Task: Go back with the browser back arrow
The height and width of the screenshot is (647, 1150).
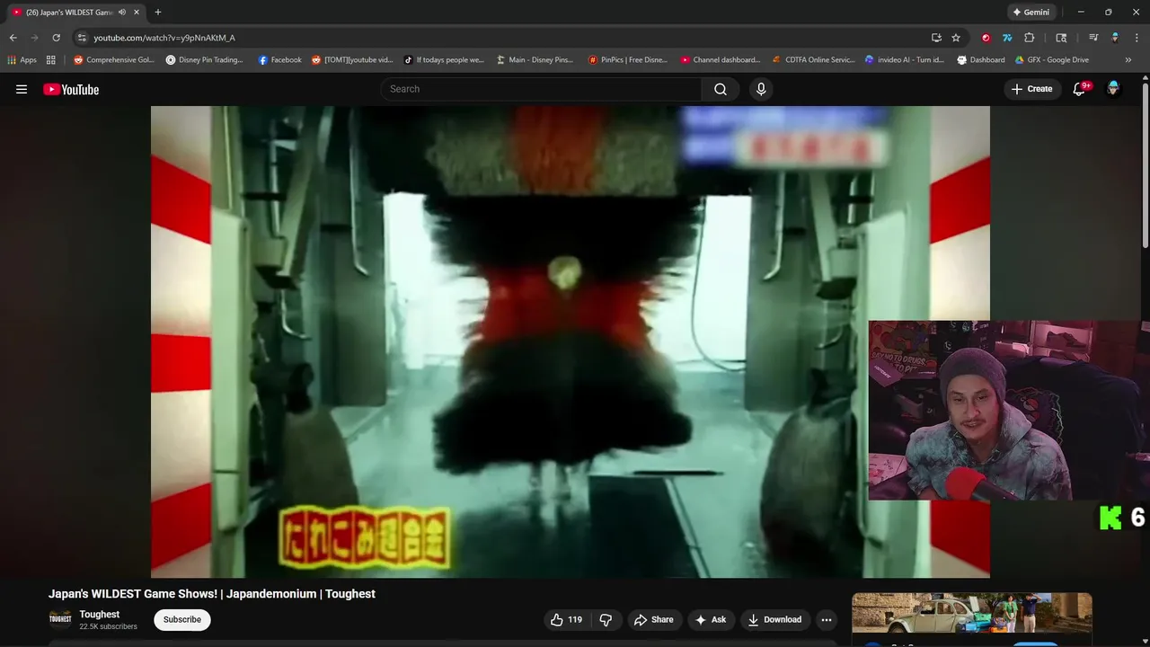Action: click(x=13, y=38)
